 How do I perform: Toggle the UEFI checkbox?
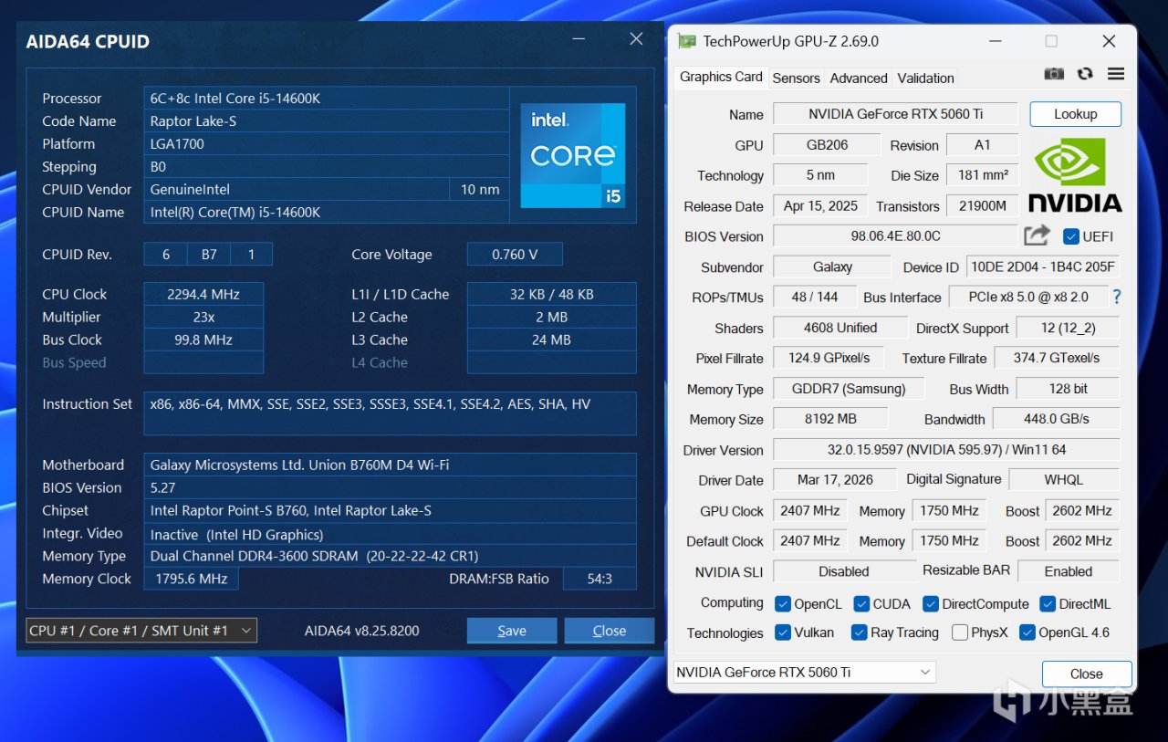click(x=1071, y=236)
